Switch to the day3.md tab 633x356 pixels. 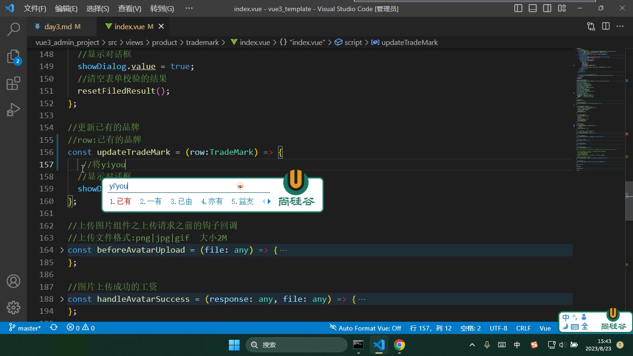coord(62,26)
